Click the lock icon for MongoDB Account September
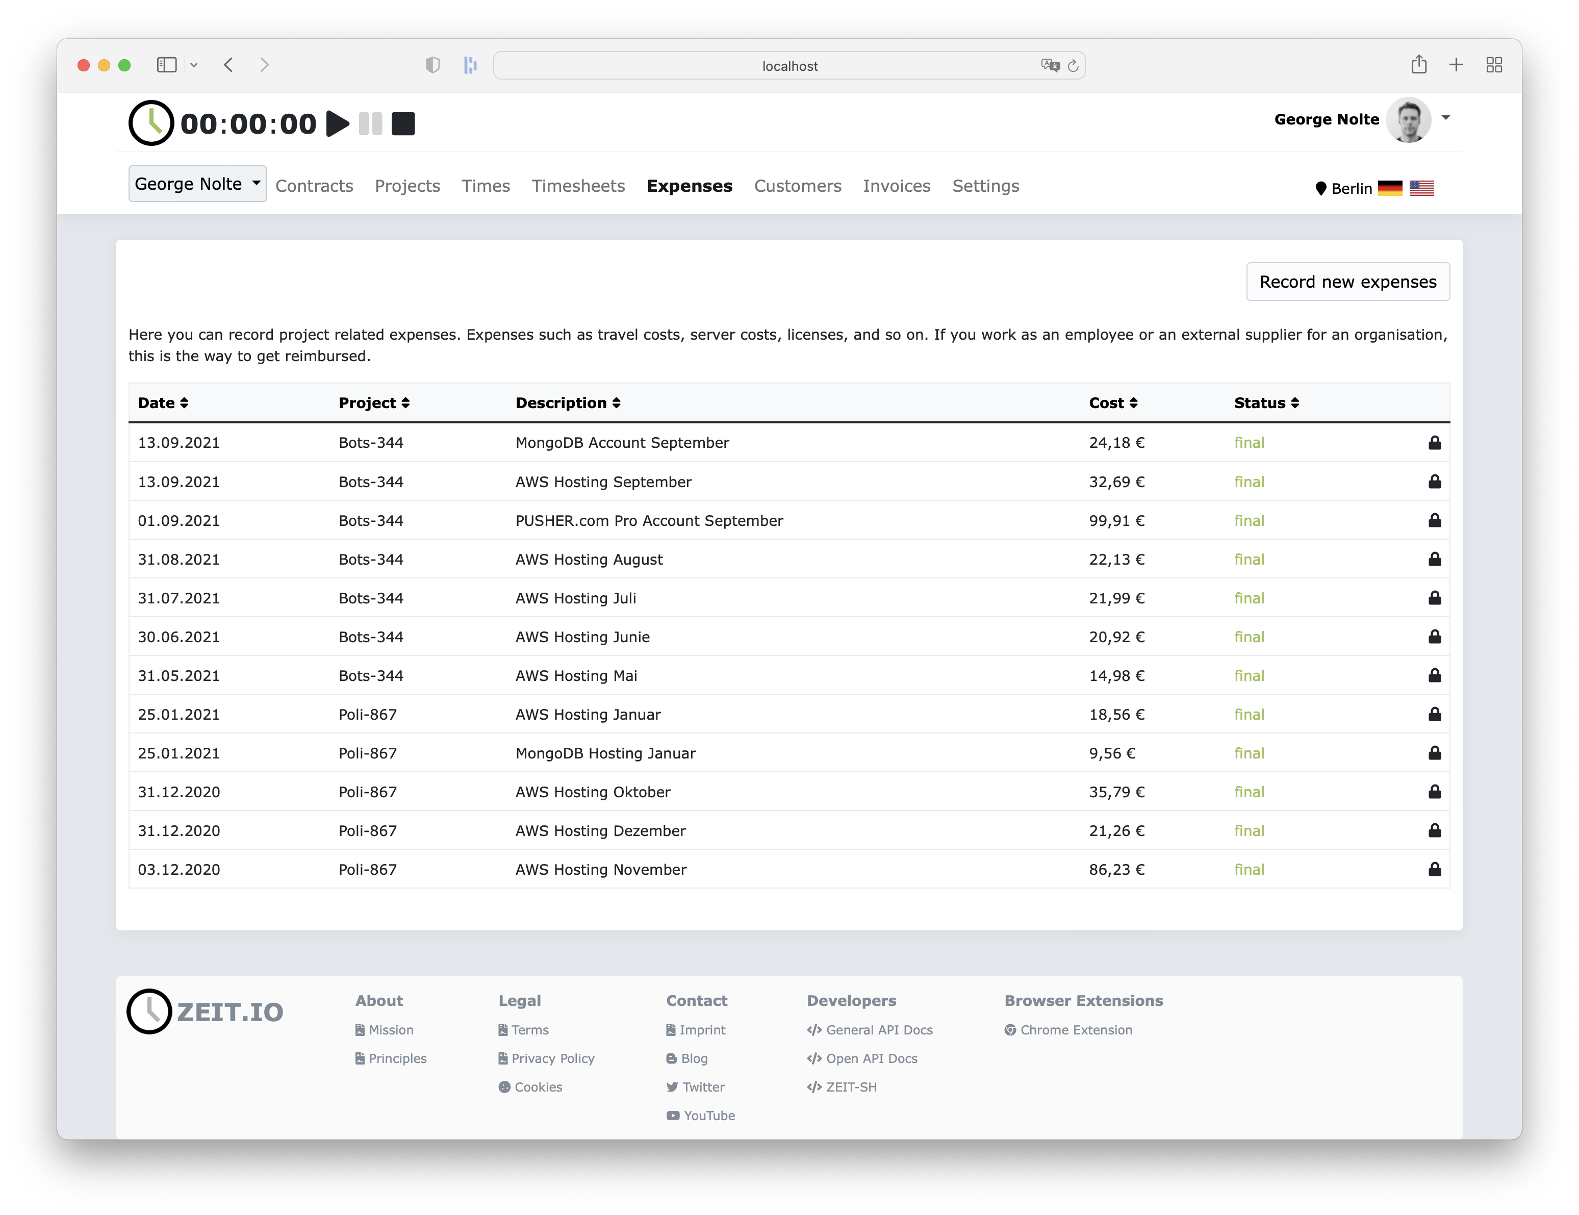The image size is (1579, 1215). point(1434,443)
